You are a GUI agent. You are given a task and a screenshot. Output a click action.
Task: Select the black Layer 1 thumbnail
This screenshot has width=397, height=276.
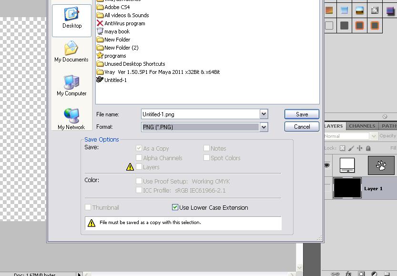[x=347, y=188]
